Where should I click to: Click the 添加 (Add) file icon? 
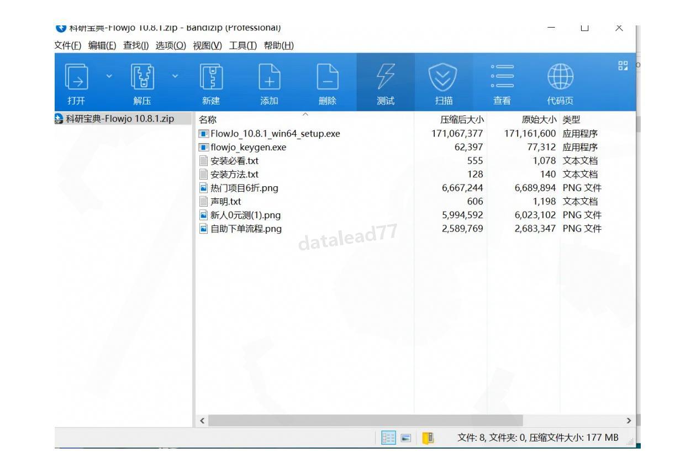point(269,77)
